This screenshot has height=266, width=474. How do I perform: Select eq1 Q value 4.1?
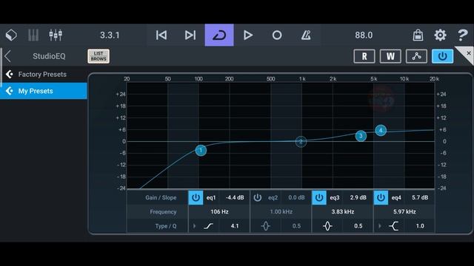coord(235,226)
